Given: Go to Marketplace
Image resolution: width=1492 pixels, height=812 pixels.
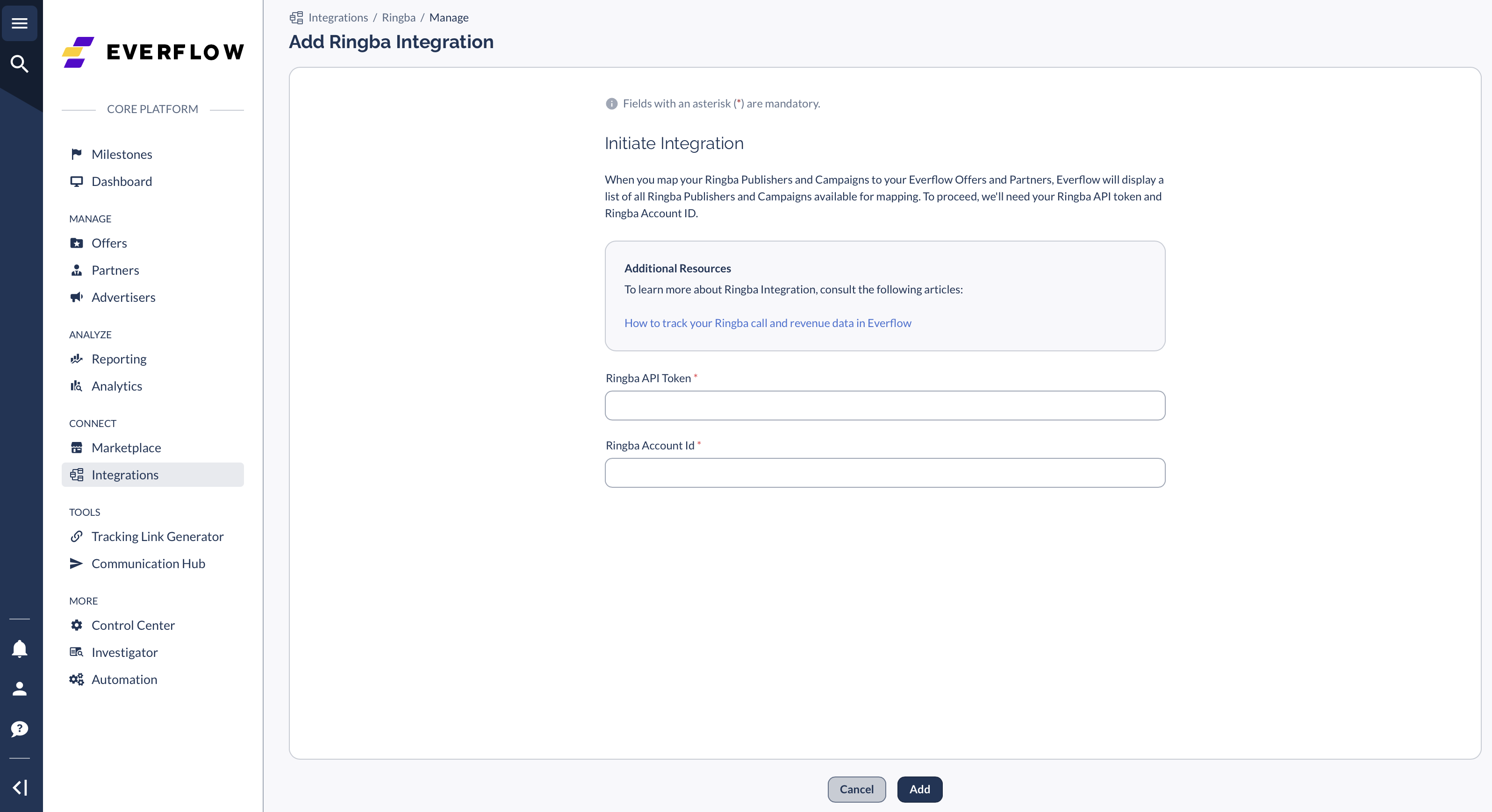Looking at the screenshot, I should tap(126, 448).
